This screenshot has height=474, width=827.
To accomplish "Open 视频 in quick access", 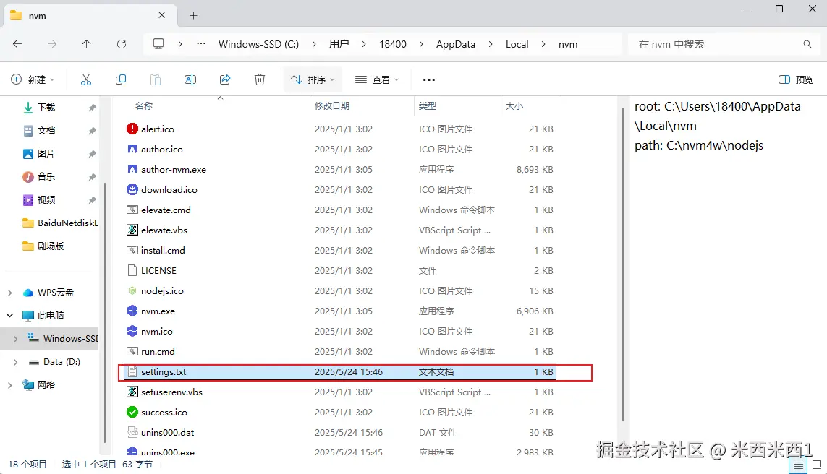I will pyautogui.click(x=46, y=200).
